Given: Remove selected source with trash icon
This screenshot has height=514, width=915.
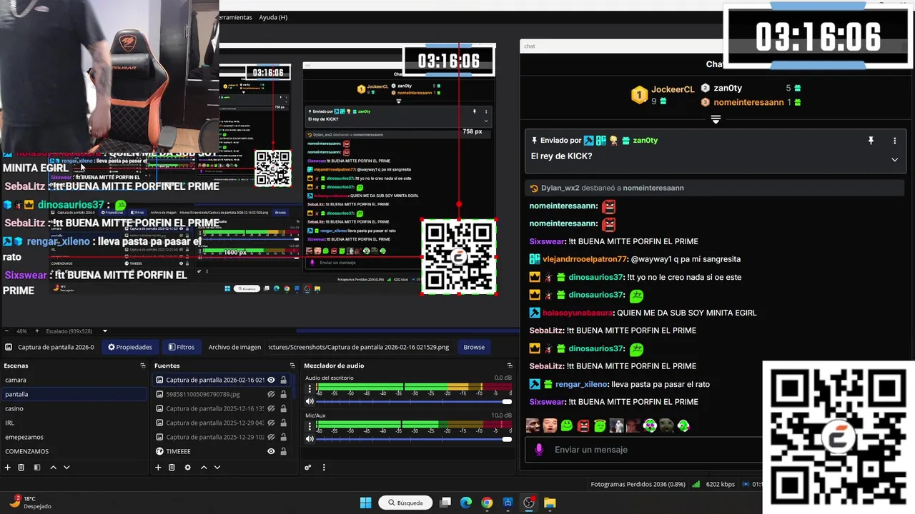Looking at the screenshot, I should click(x=172, y=468).
